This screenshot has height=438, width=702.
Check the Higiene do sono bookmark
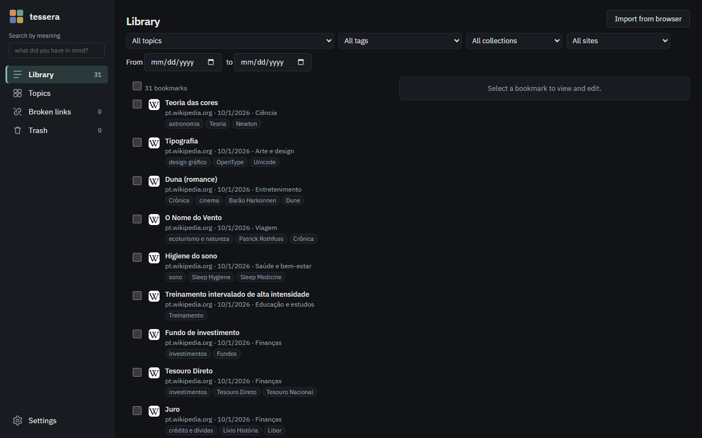[x=137, y=257]
